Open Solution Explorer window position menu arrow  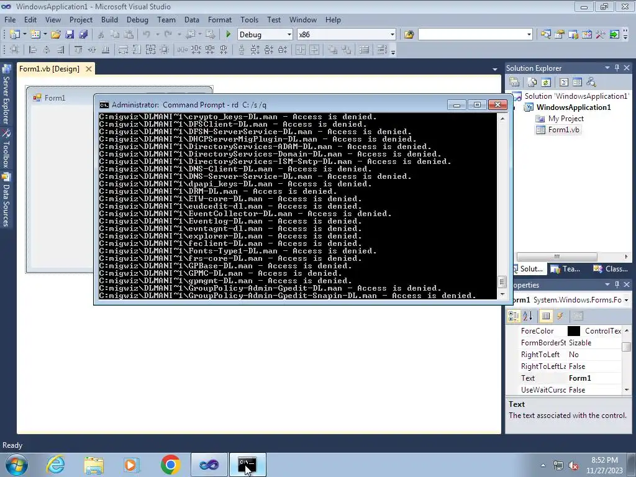point(607,68)
